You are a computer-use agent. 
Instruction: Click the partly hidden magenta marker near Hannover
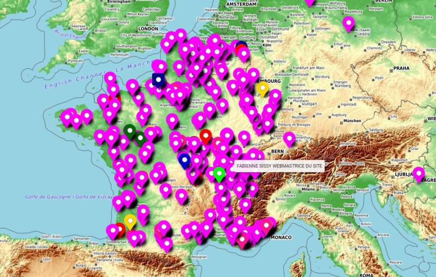(x=310, y=3)
